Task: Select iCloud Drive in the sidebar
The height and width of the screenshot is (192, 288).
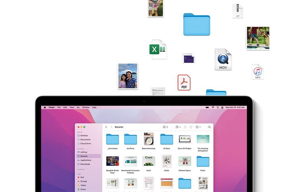Action: (x=85, y=144)
